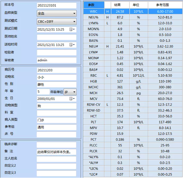Open calendar picker for 测试日期
Viewport: 183px width, 178px height.
pyautogui.click(x=72, y=29)
